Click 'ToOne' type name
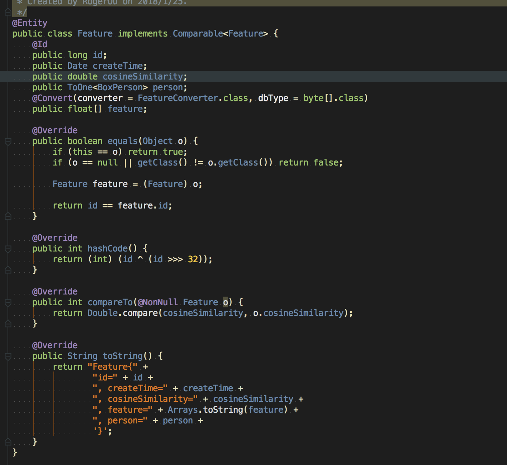 pyautogui.click(x=80, y=87)
